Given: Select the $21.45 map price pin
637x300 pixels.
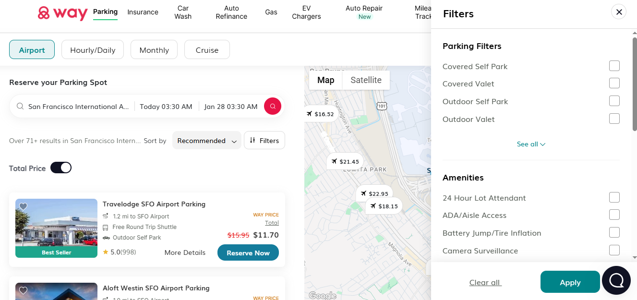Looking at the screenshot, I should 345,162.
